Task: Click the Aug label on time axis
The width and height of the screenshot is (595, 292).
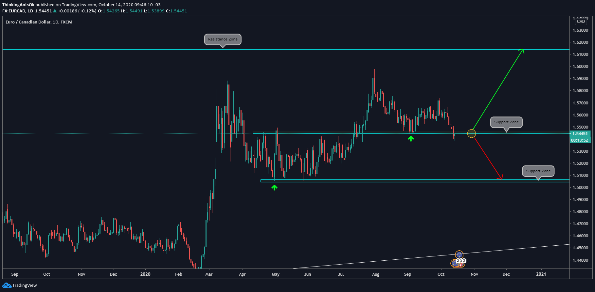Action: coord(376,274)
